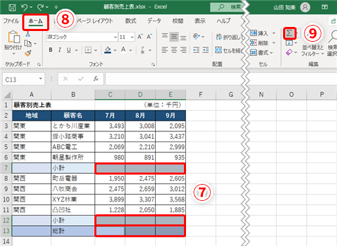The image size is (337, 246).
Task: Click the 挿入 insert cells button
Action: coord(259,33)
